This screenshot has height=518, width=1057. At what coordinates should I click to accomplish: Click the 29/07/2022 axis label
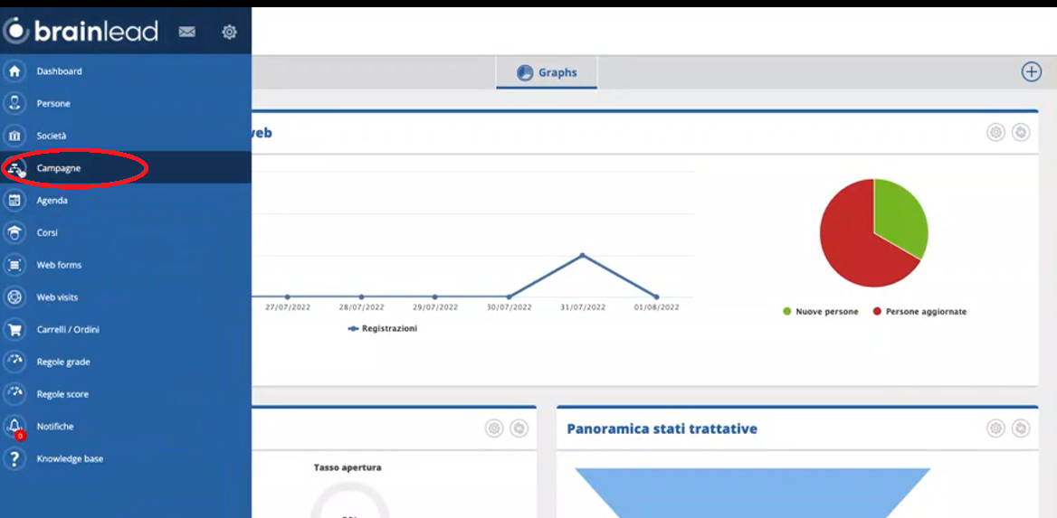point(434,307)
